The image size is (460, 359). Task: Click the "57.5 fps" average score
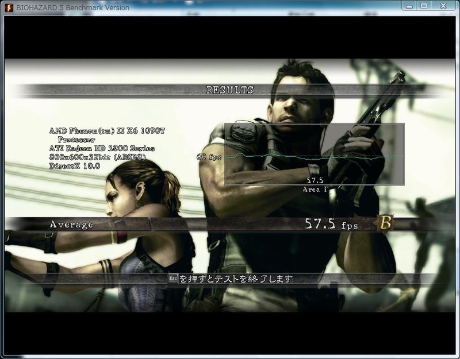332,224
